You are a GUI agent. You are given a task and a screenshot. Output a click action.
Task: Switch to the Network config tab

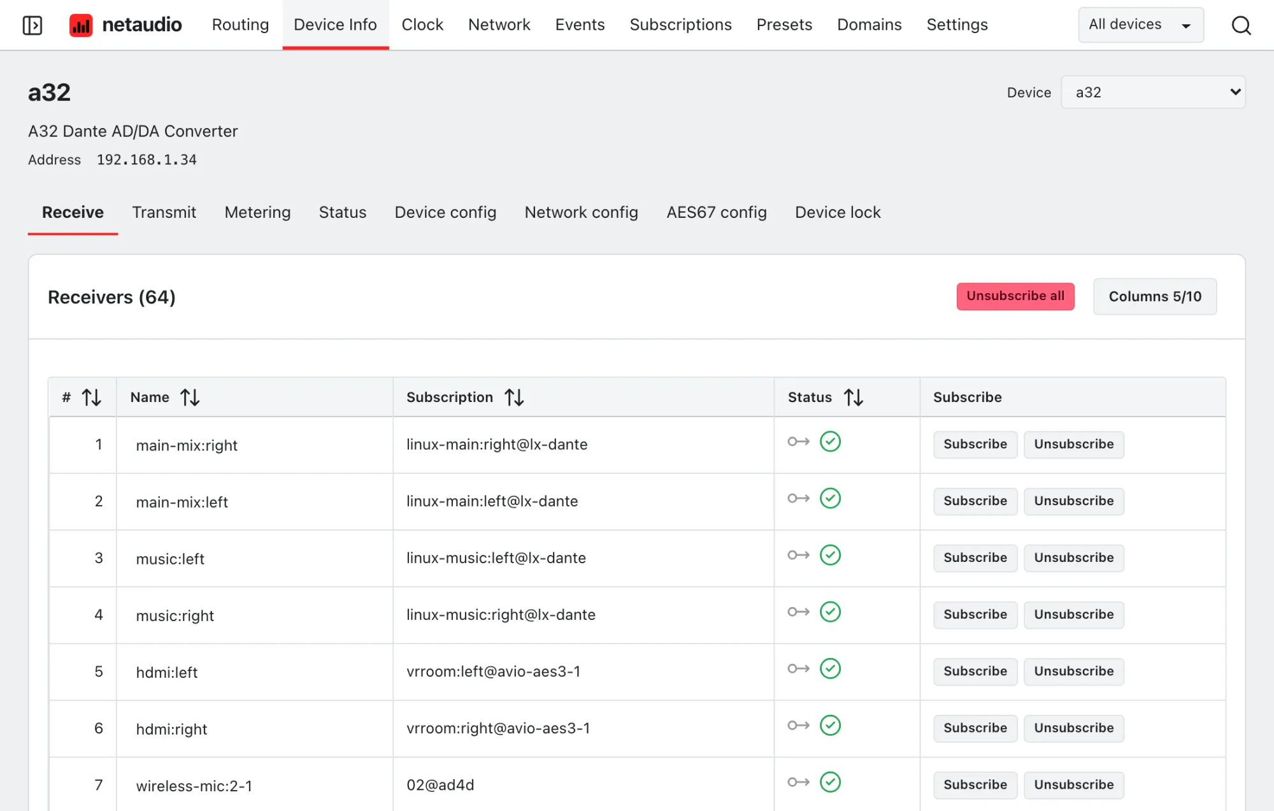pyautogui.click(x=581, y=212)
